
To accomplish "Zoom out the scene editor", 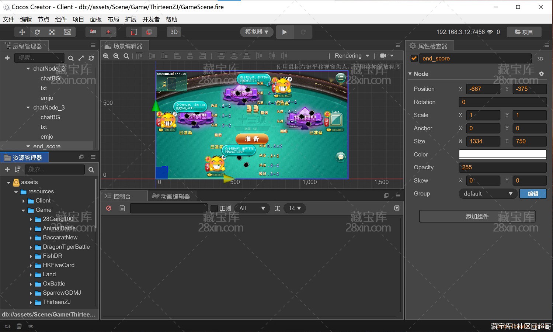I will [116, 56].
